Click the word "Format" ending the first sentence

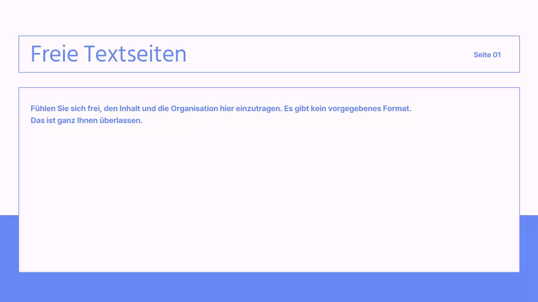(396, 108)
